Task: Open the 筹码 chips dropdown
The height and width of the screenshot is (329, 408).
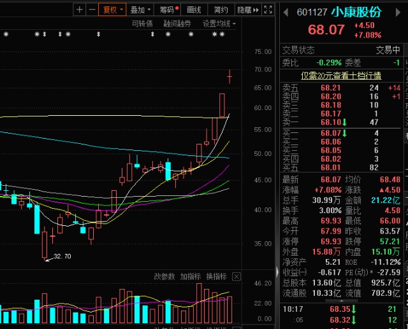Action: click(168, 10)
